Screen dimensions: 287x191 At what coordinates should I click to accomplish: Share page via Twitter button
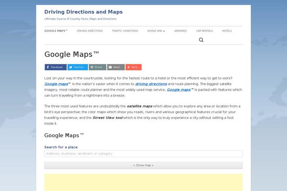tap(77, 67)
